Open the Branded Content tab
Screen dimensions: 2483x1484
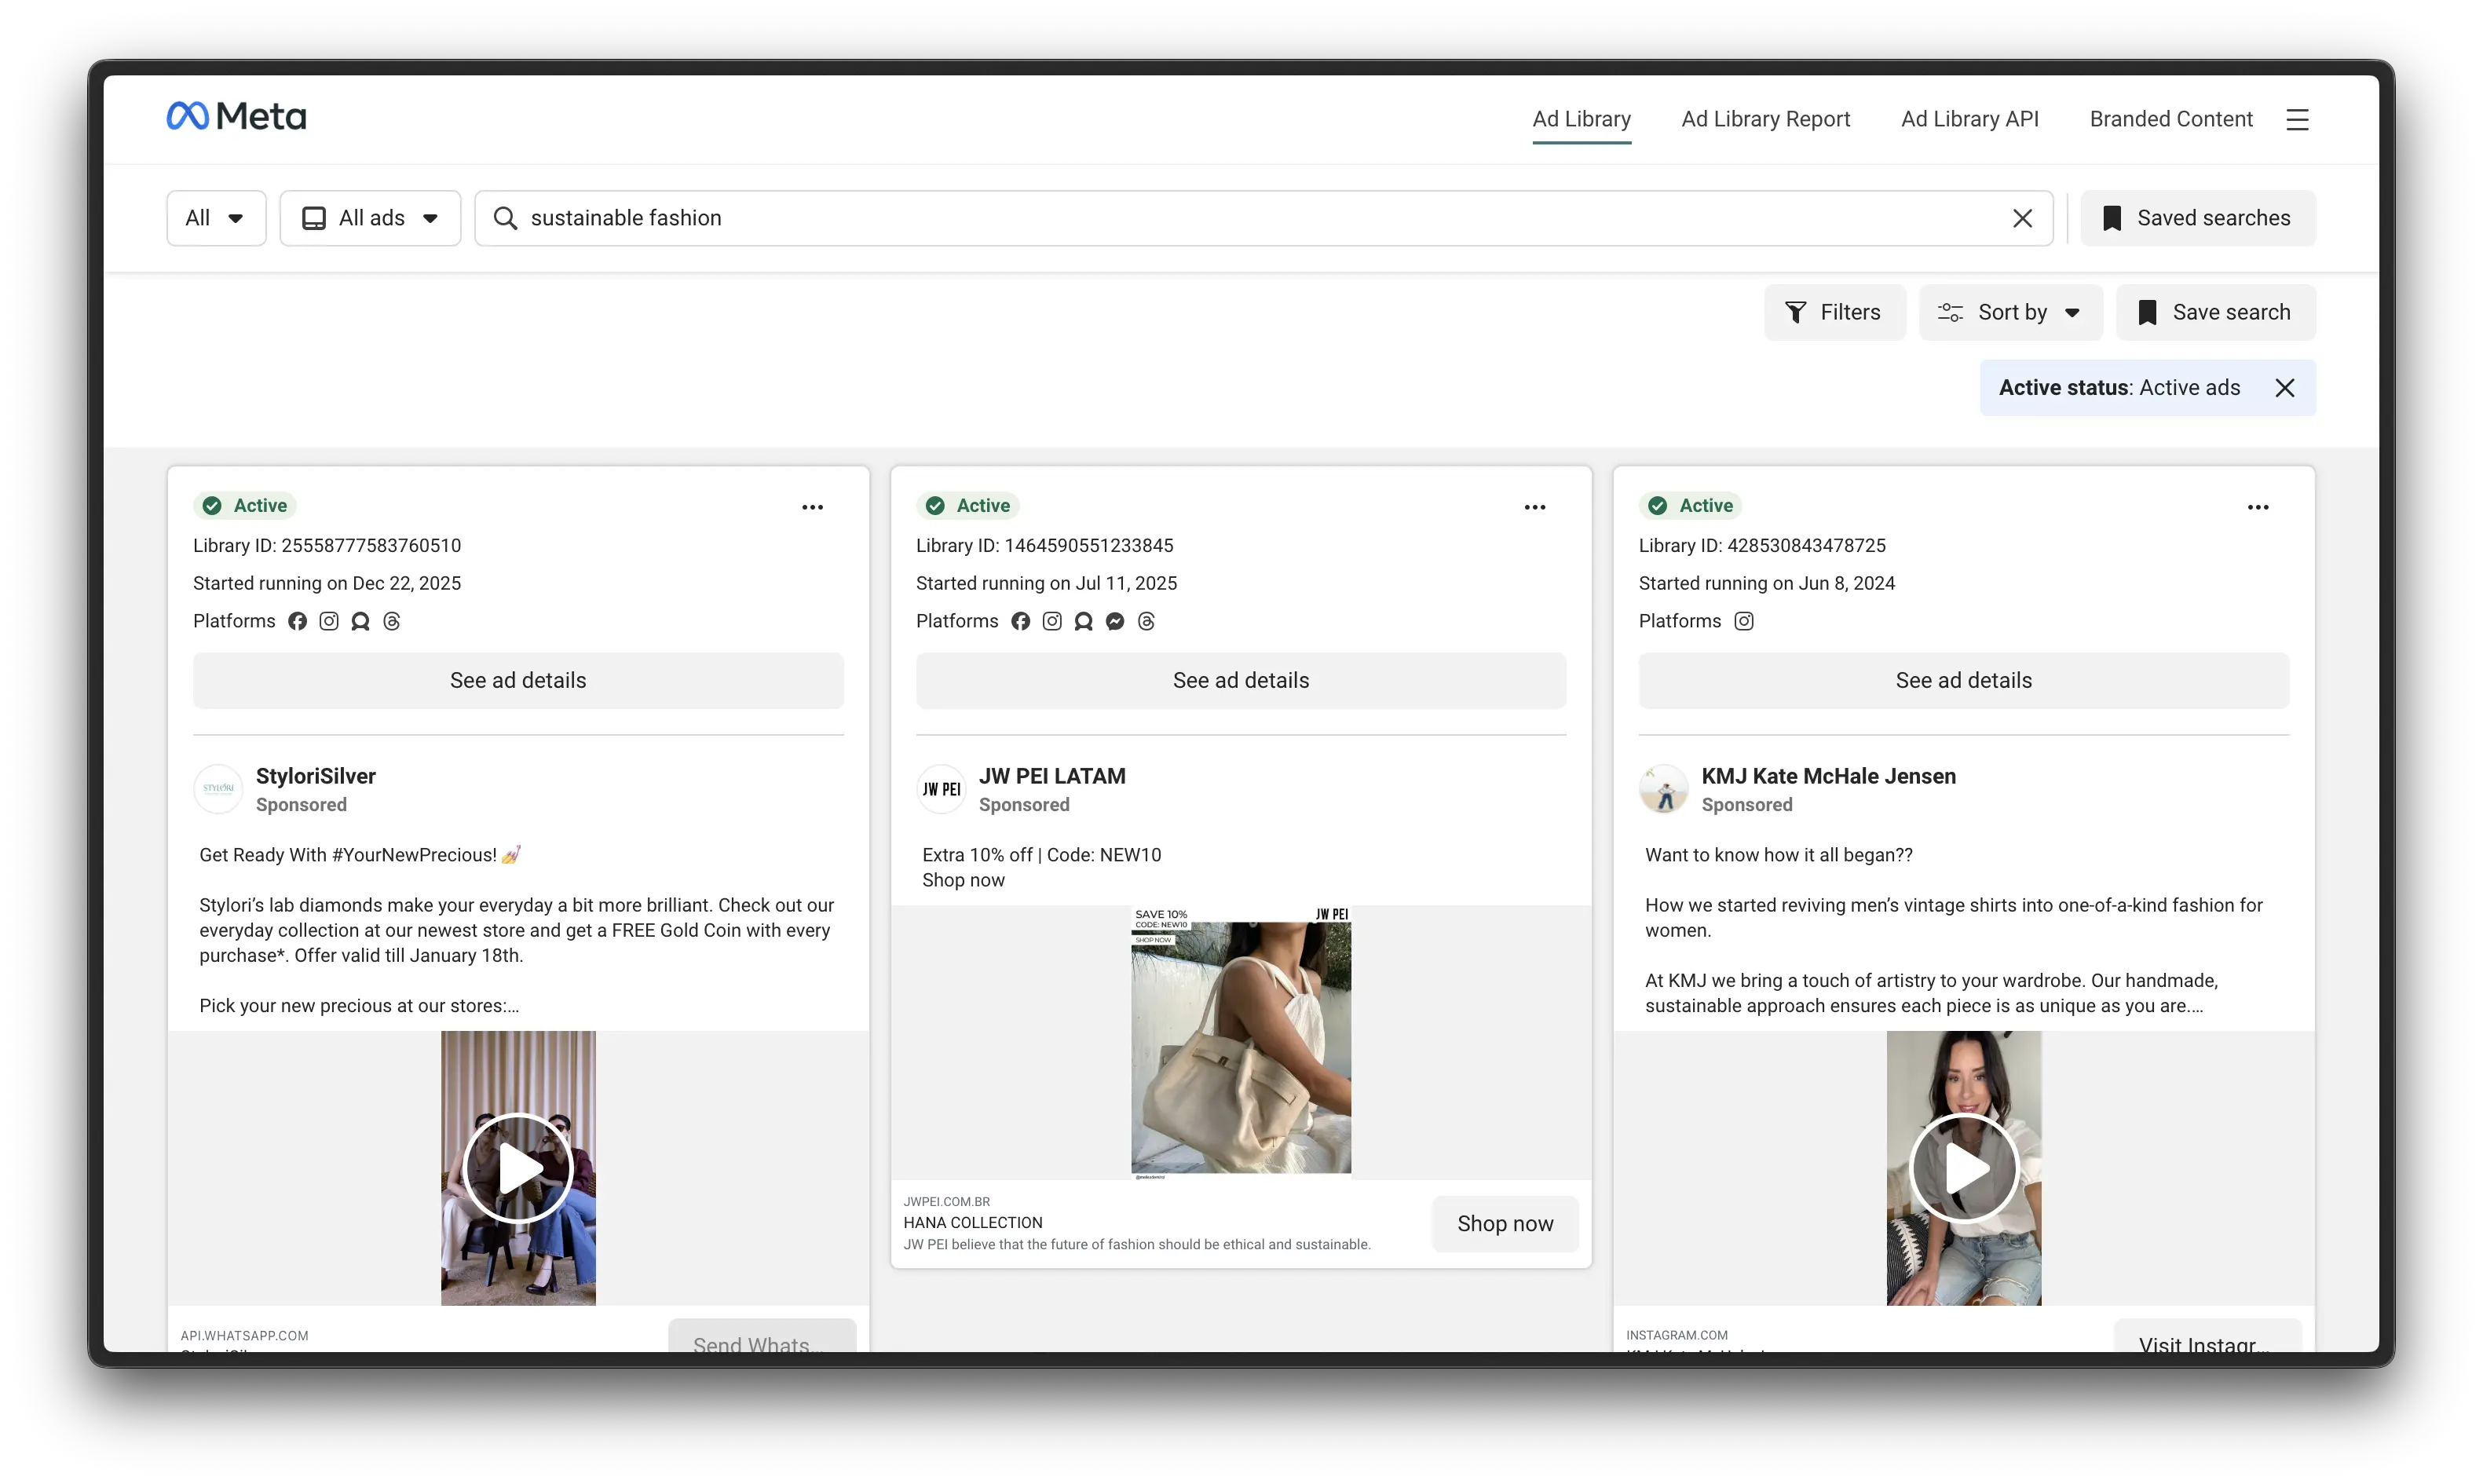2170,119
